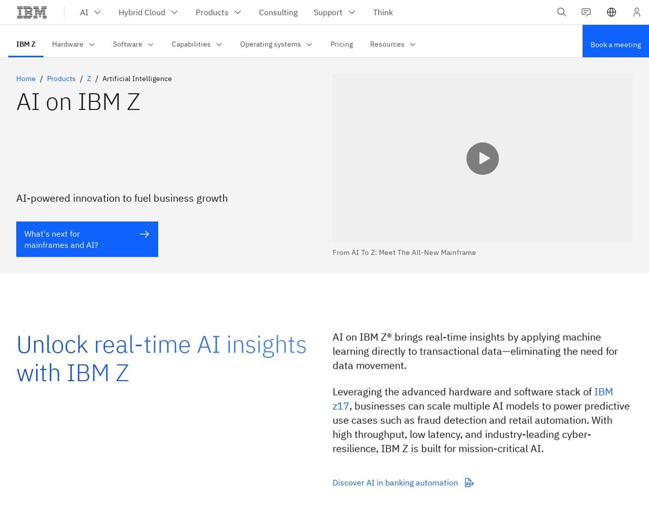
Task: Click the video thumbnail area
Action: pyautogui.click(x=483, y=158)
